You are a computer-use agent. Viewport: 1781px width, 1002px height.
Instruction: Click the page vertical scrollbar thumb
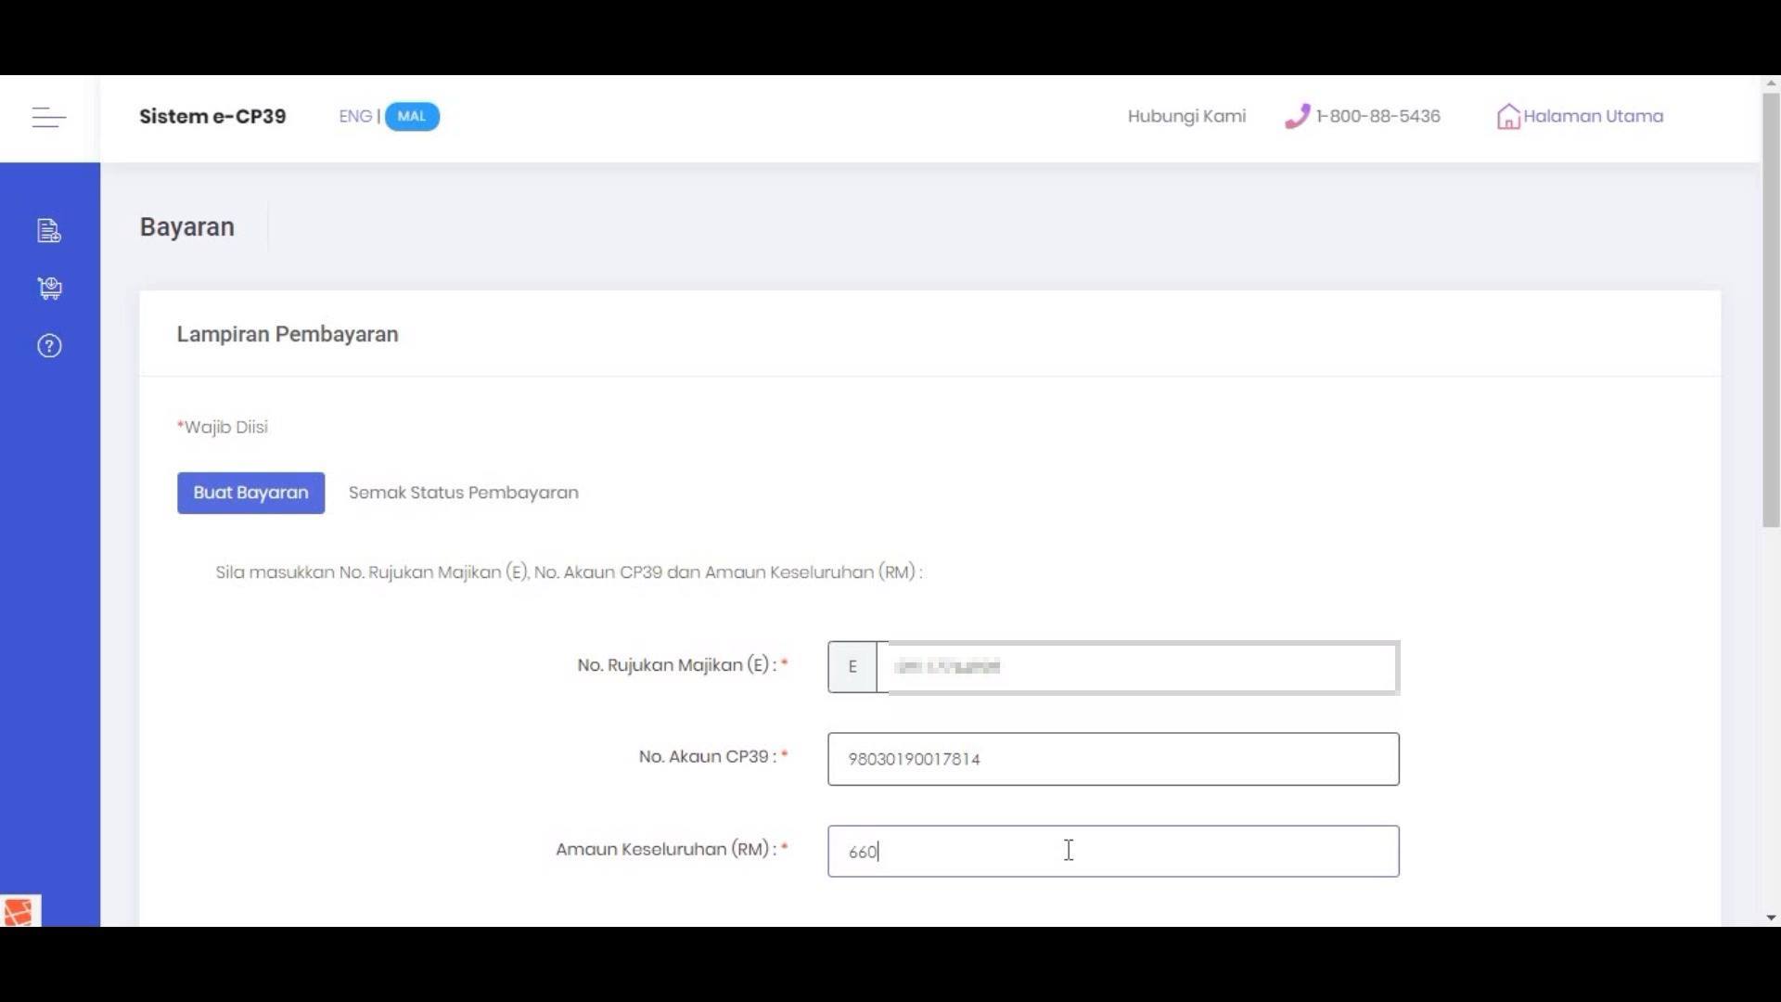pos(1771,309)
